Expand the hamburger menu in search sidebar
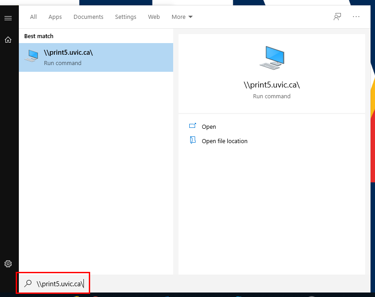Screen dimensions: 375x297 point(8,18)
